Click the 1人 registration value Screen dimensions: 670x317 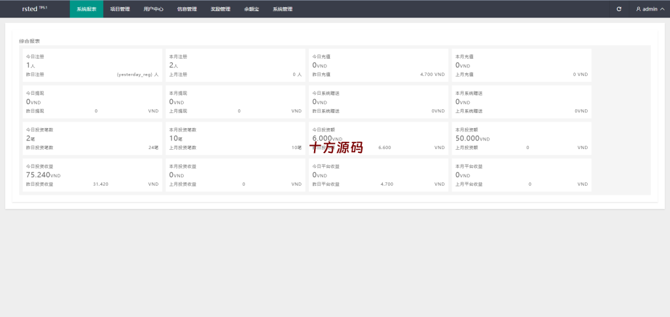(30, 65)
